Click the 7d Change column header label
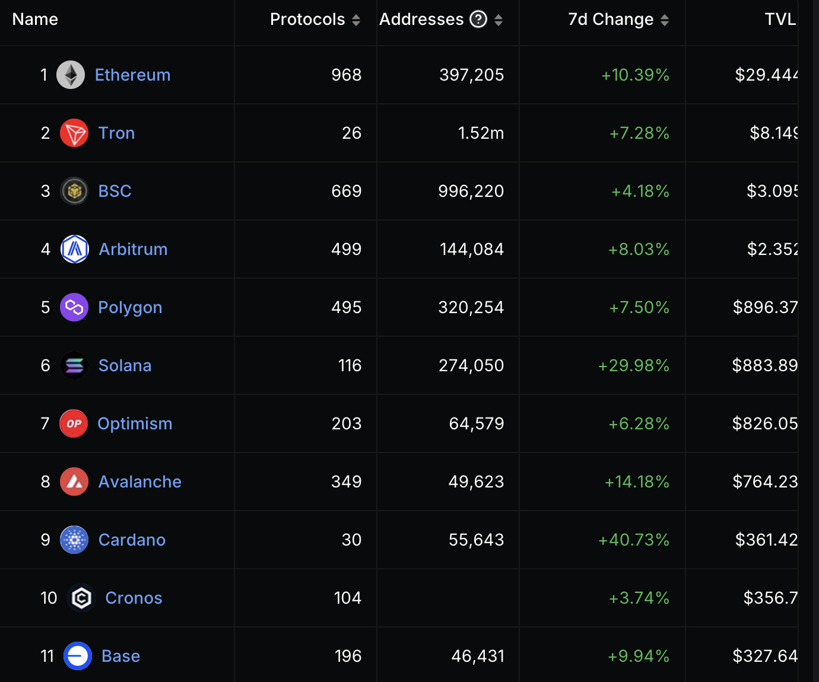 pos(611,20)
